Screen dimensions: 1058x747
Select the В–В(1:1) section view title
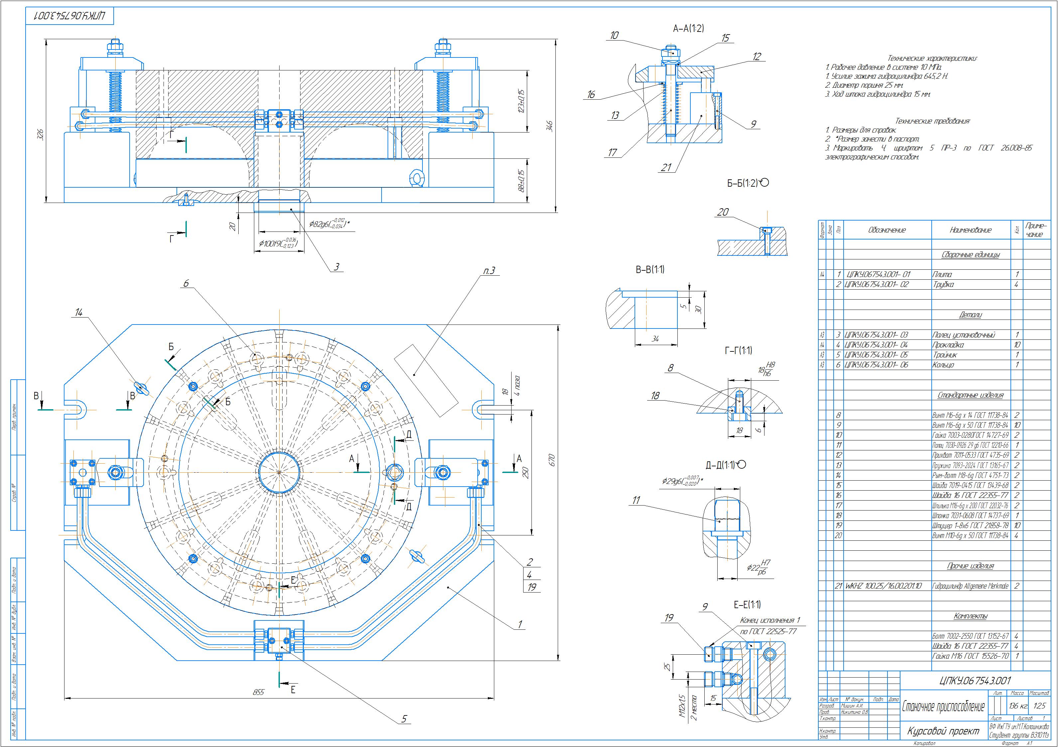(x=650, y=270)
